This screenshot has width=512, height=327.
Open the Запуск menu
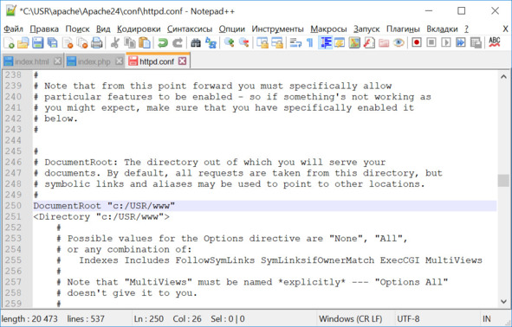(x=366, y=29)
